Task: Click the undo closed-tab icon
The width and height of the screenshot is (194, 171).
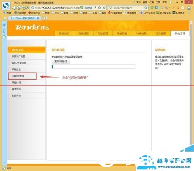Action: click(24, 8)
